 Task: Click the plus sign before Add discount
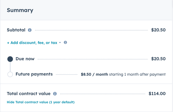tap(8, 43)
